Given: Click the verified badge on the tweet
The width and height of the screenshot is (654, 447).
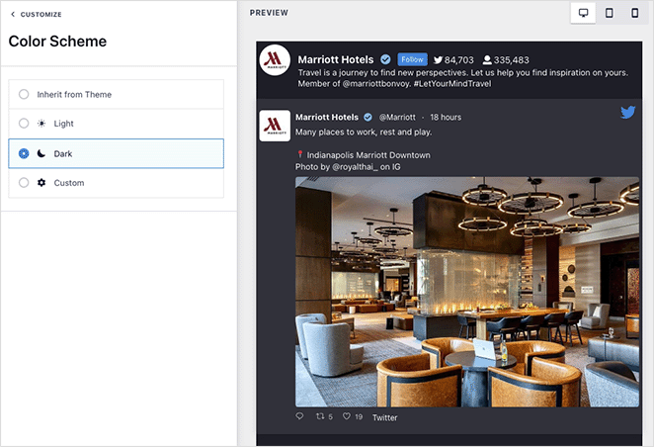Looking at the screenshot, I should point(368,118).
